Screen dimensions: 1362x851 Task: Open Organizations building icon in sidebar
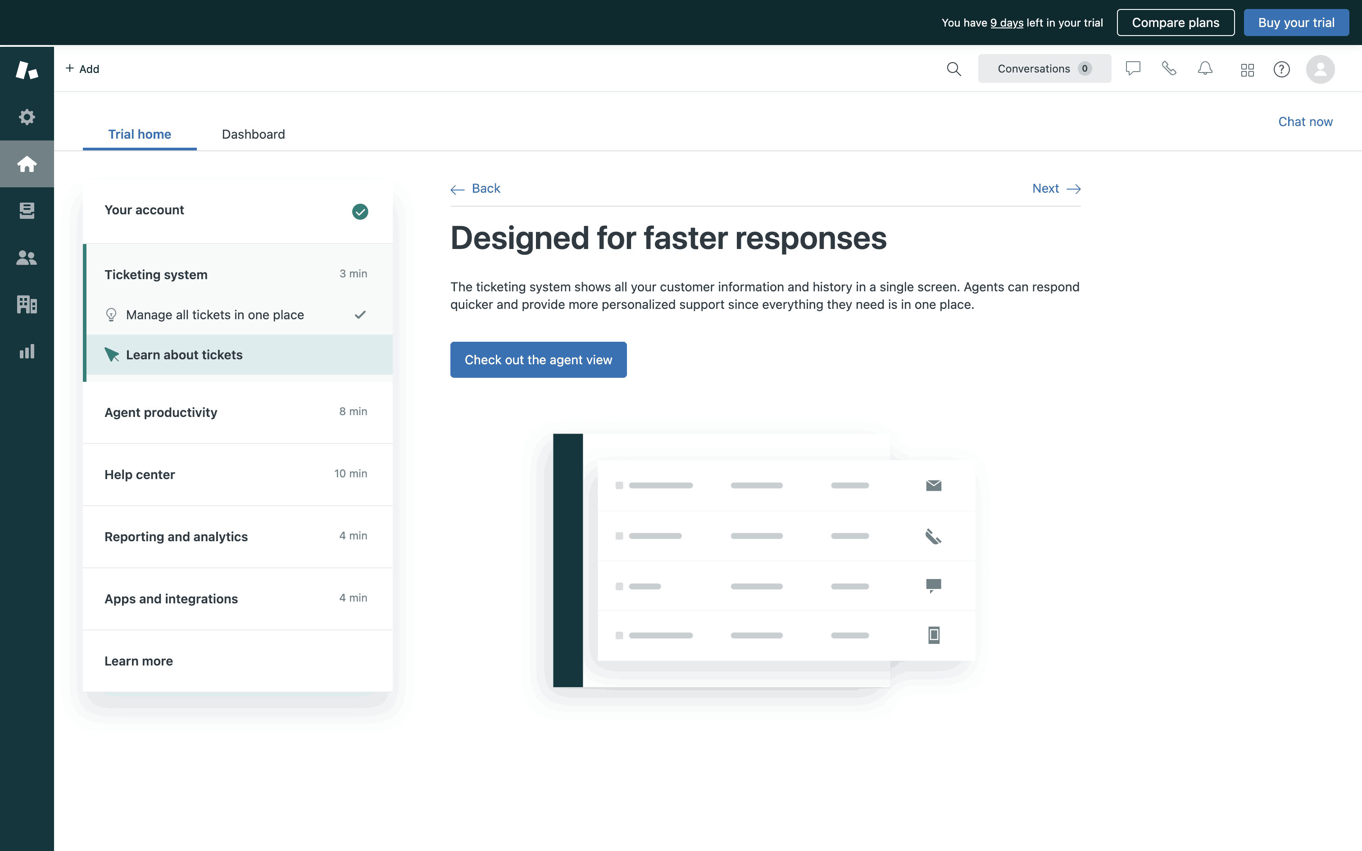(27, 304)
